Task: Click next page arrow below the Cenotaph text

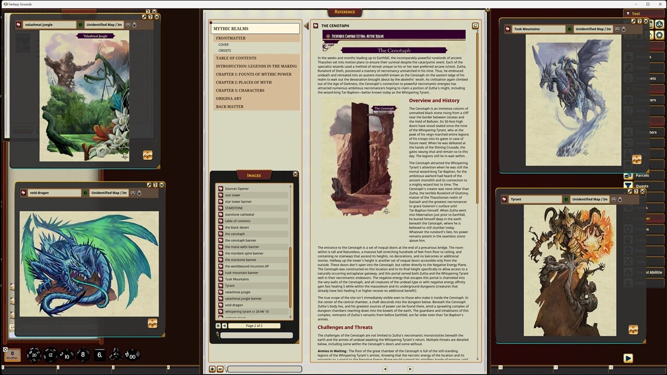Action: 410,368
